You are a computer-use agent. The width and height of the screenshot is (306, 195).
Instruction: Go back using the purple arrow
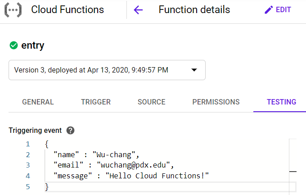click(x=138, y=10)
